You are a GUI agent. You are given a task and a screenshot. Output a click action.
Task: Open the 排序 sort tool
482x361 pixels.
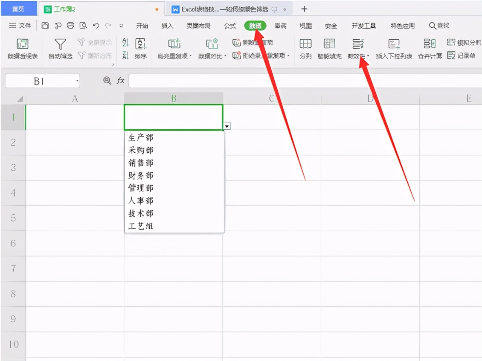pos(141,49)
